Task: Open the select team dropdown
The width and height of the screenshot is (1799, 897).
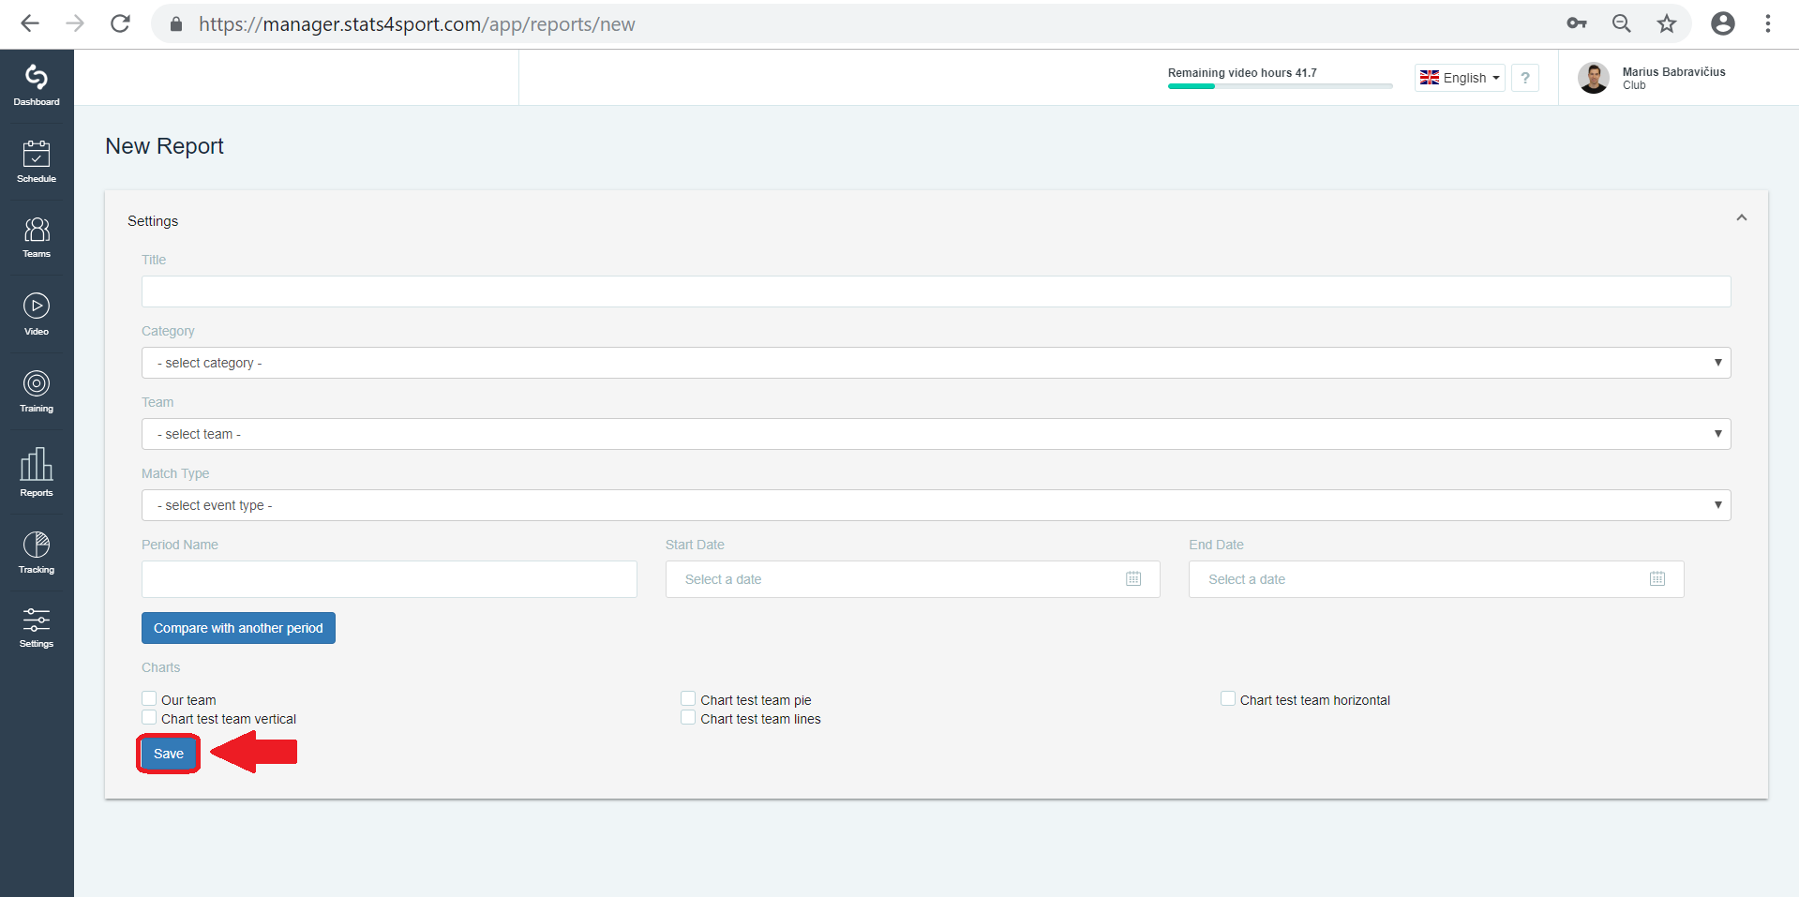Action: [x=936, y=434]
